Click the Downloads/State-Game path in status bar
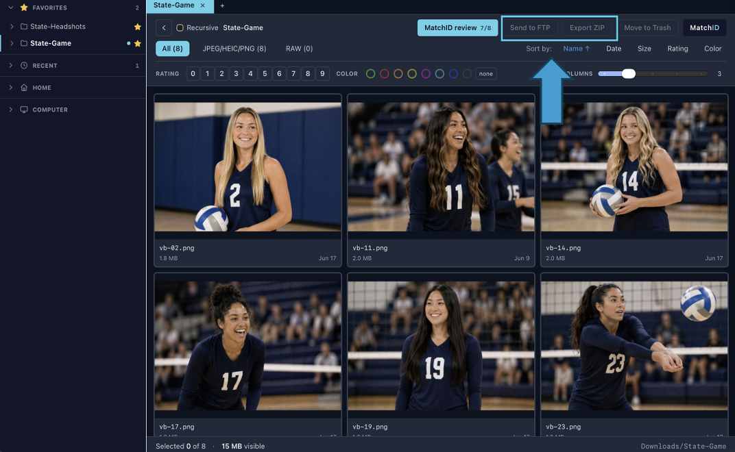Screen dimensions: 735x452 (684, 447)
